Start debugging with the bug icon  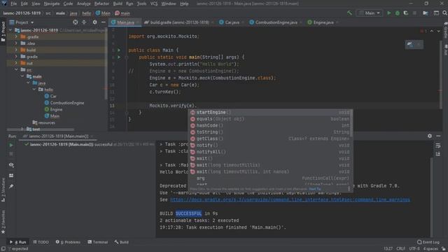(397, 13)
